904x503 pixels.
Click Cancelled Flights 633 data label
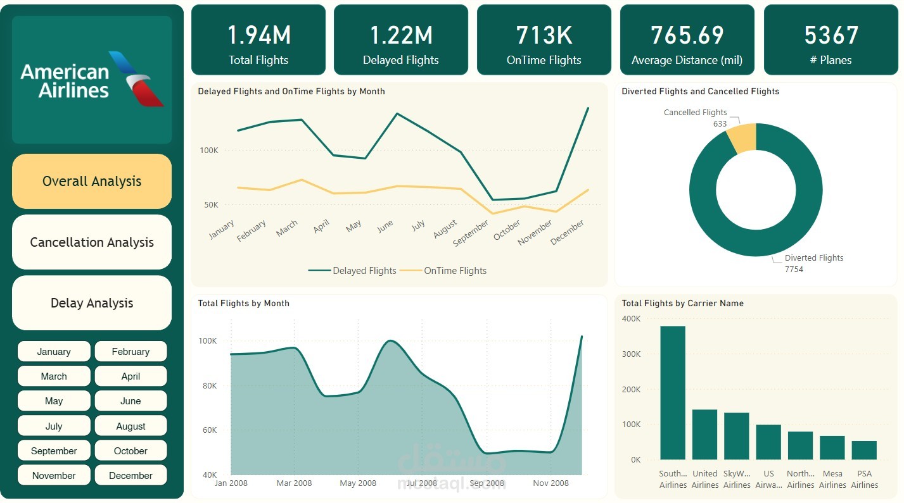696,118
